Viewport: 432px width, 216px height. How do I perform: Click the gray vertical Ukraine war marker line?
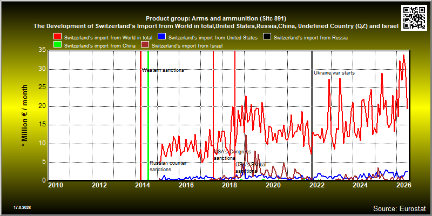(312, 115)
